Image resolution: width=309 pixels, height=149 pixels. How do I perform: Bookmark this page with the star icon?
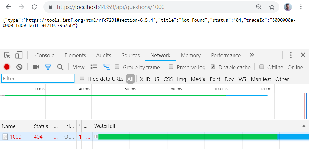(272, 7)
